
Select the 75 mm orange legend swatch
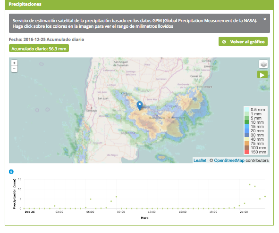246,144
